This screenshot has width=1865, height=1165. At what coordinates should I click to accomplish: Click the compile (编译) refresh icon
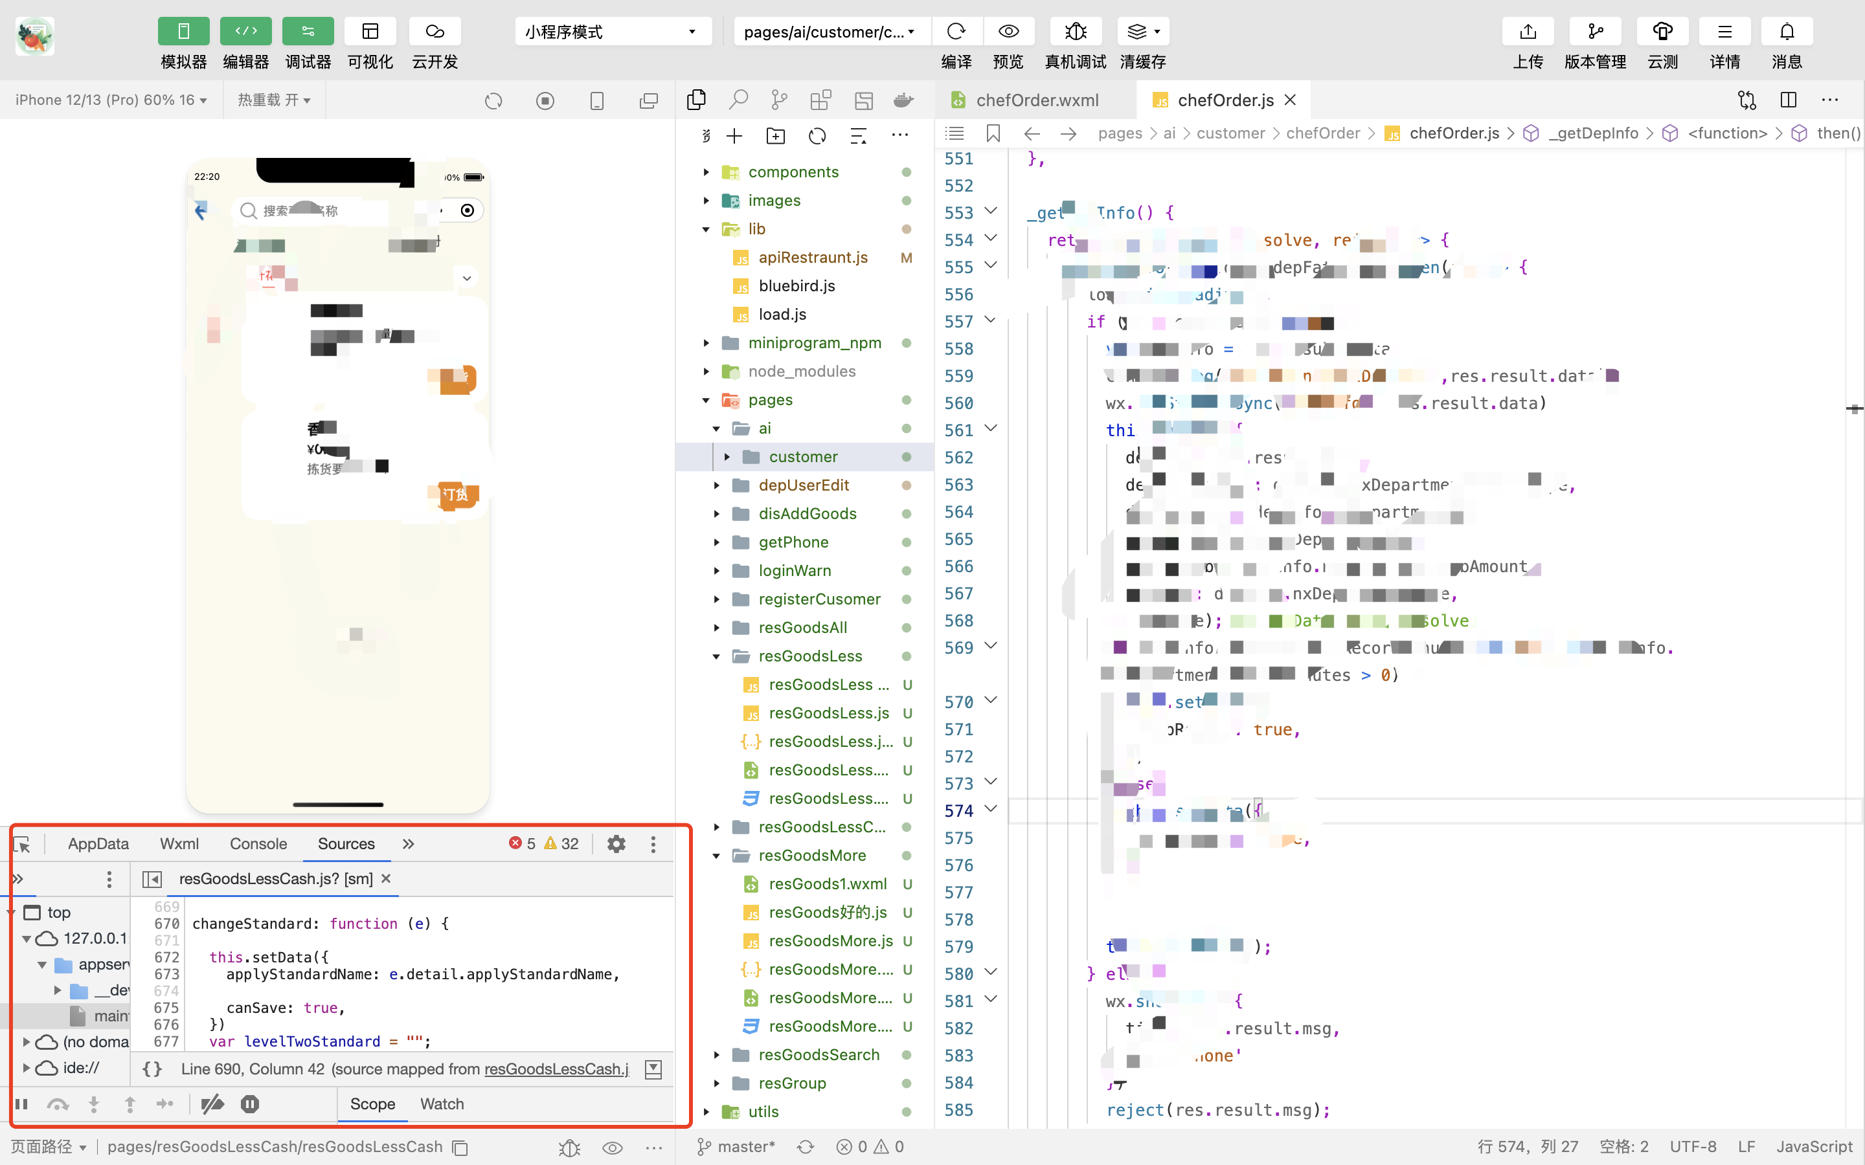(956, 32)
